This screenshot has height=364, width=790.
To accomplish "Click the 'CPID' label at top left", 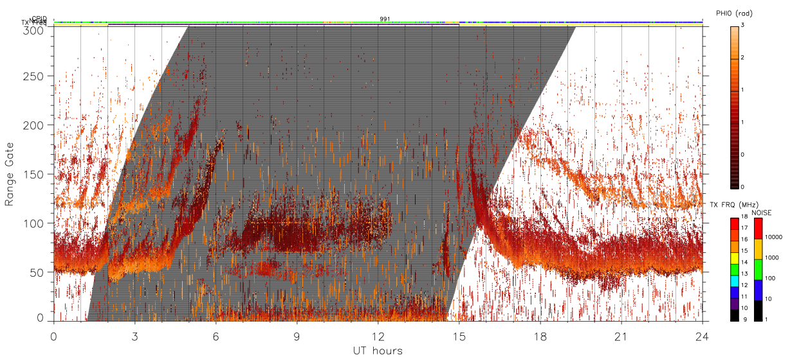I will 39,19.
